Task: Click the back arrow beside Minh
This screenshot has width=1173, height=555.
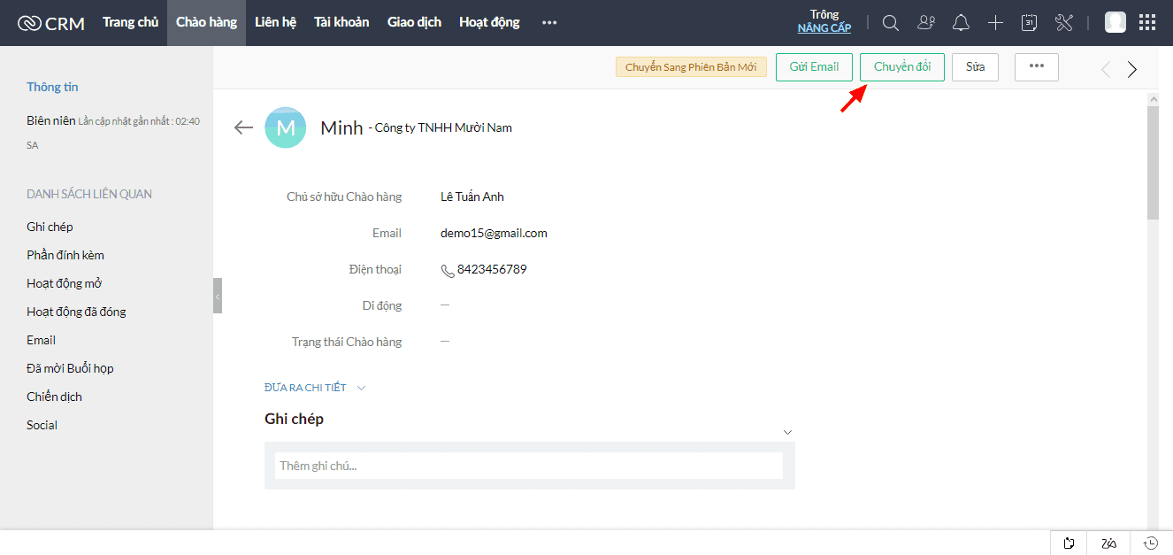Action: (x=243, y=127)
